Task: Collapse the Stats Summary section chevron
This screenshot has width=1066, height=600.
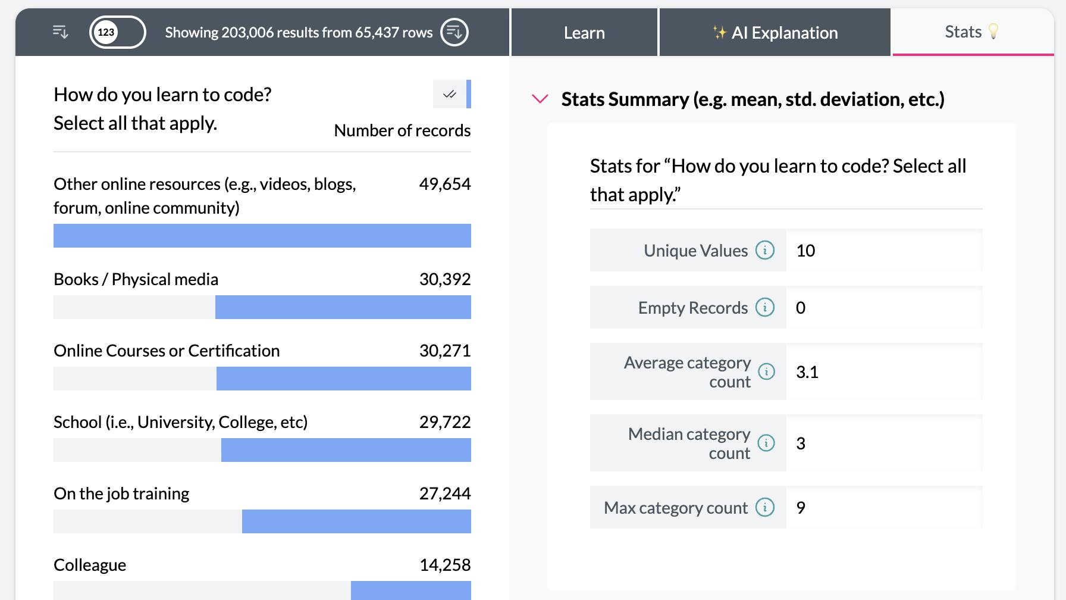Action: pos(540,99)
